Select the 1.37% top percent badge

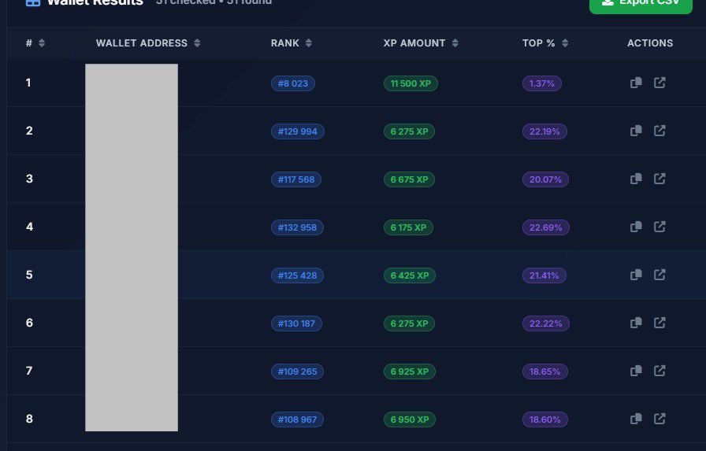[541, 83]
